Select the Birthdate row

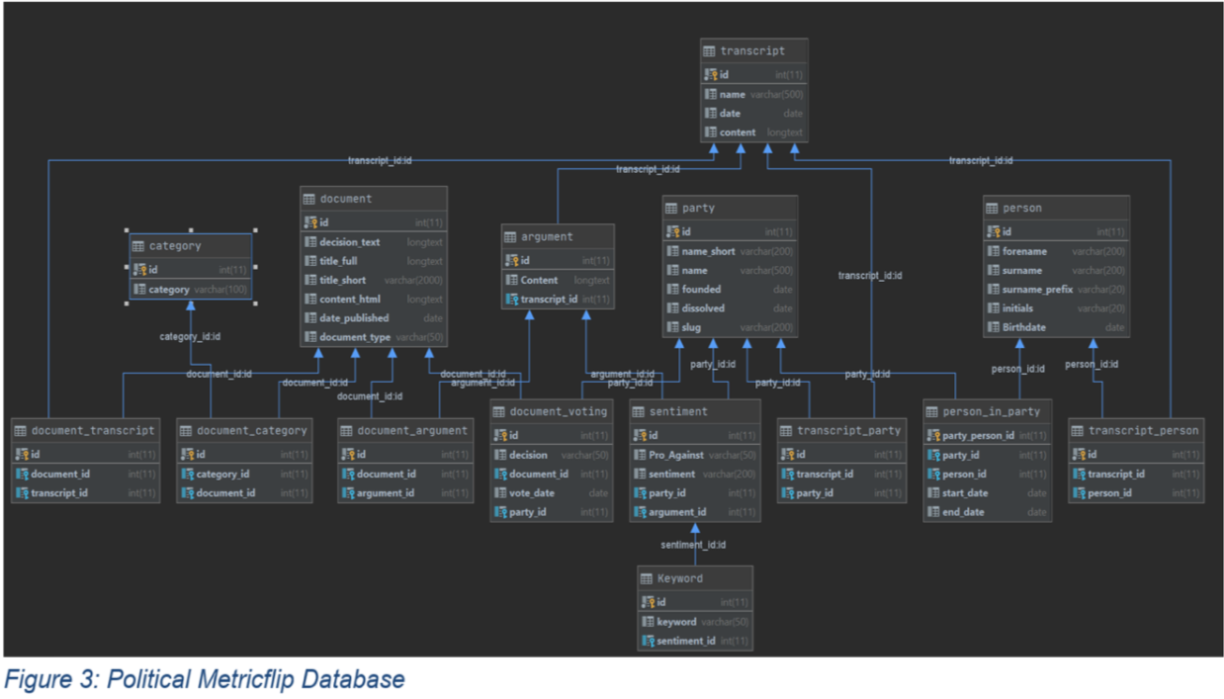click(x=1056, y=327)
